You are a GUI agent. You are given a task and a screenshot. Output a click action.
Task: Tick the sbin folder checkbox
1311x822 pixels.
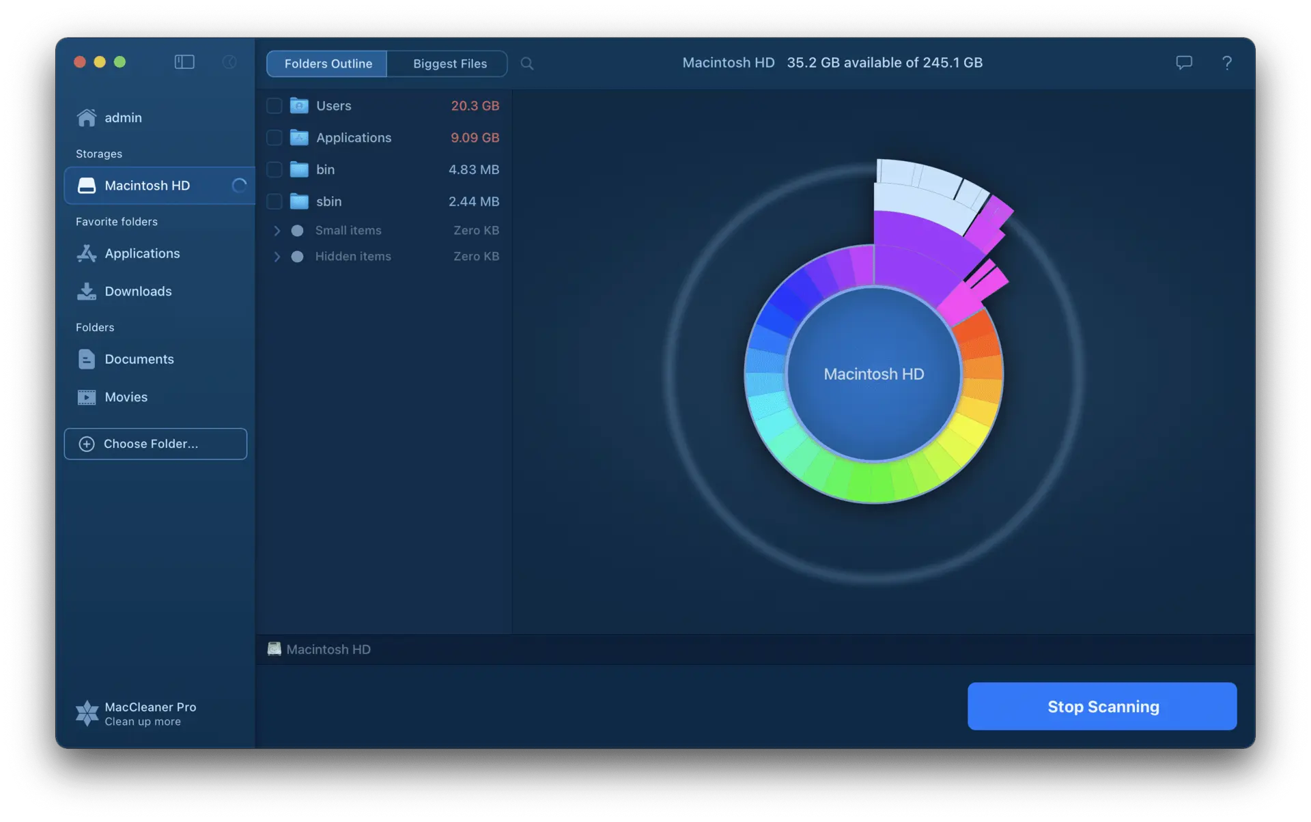(x=274, y=201)
